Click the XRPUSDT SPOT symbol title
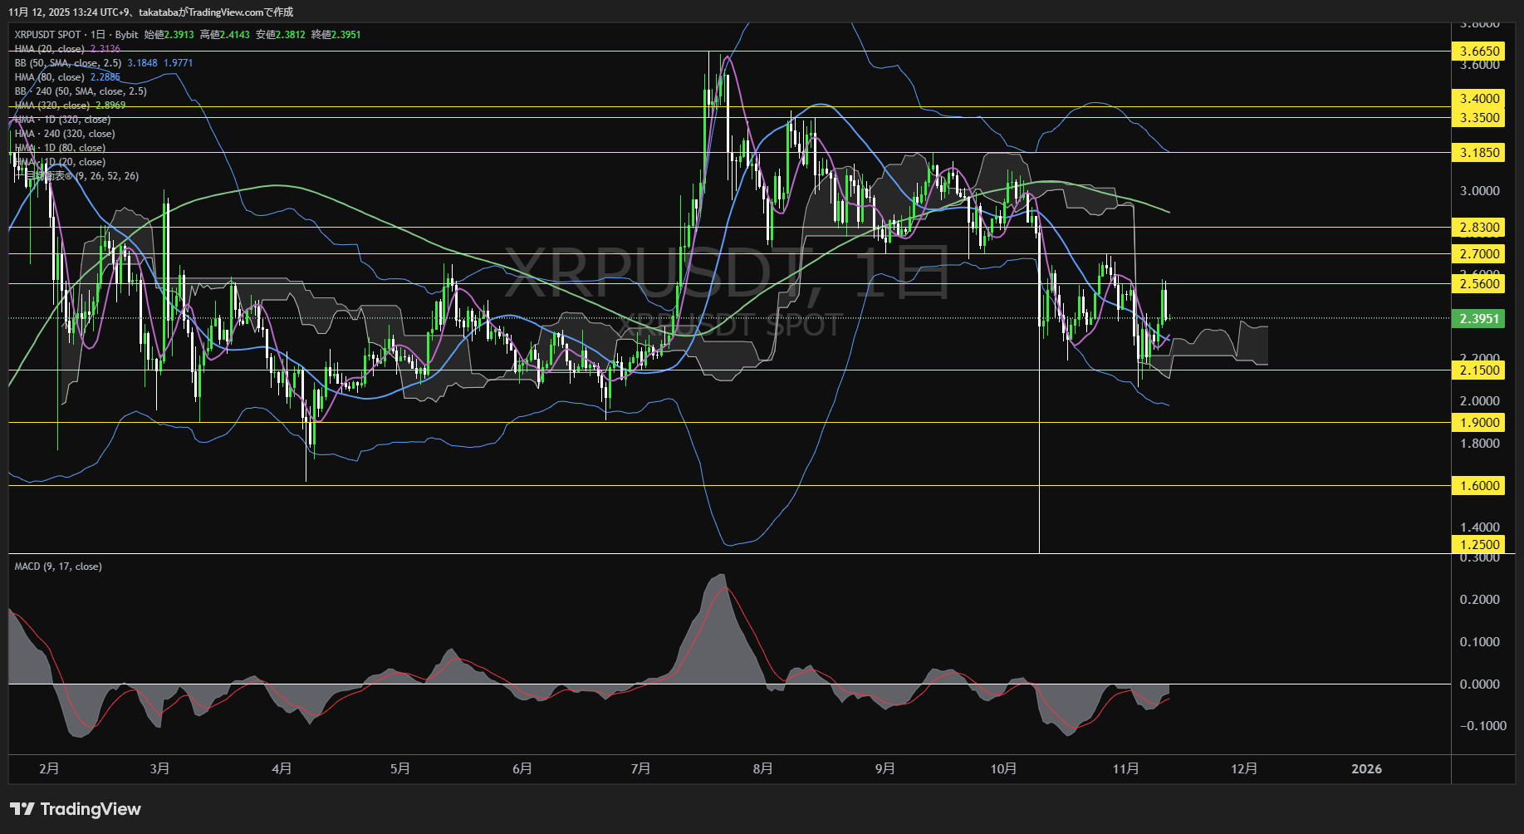1524x834 pixels. point(48,35)
